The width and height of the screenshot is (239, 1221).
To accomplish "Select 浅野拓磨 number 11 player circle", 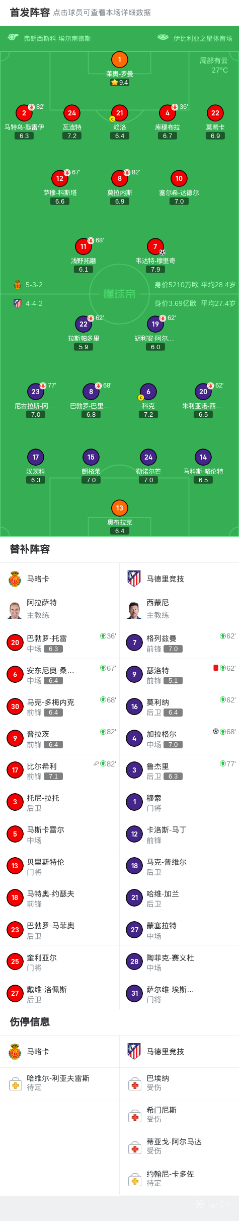I will pyautogui.click(x=84, y=246).
